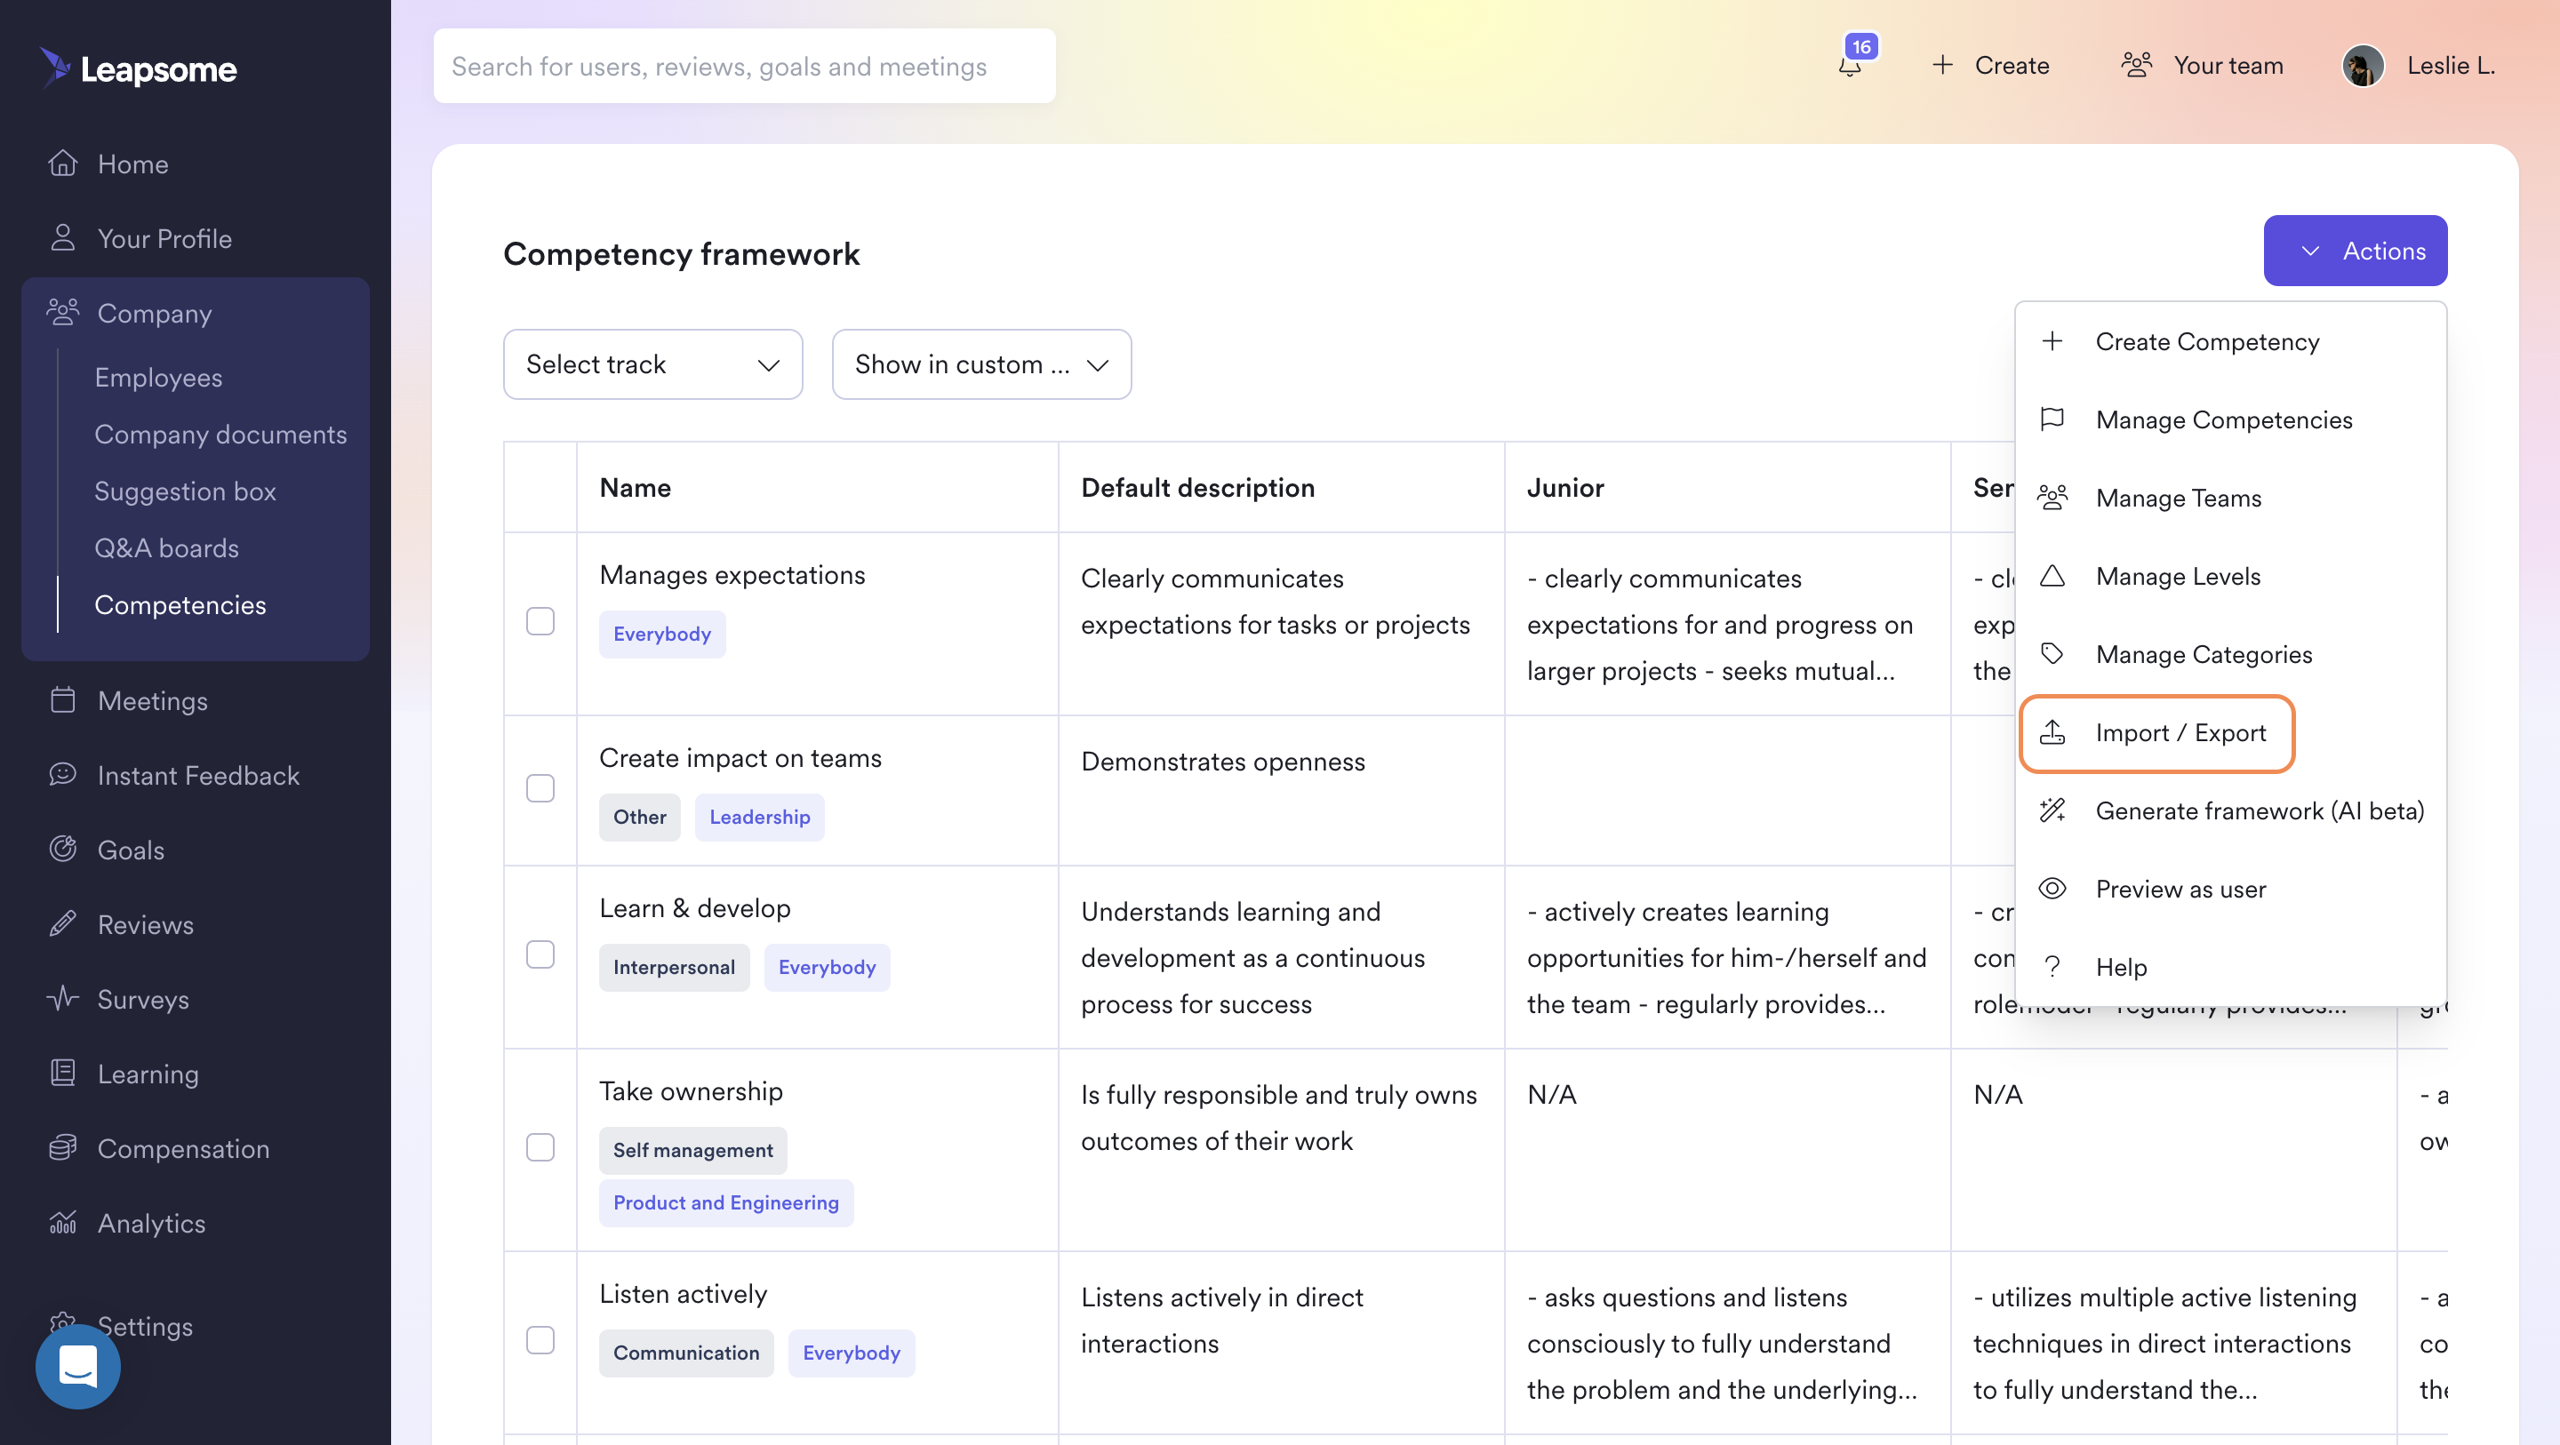
Task: Select Manage Levels menu entry
Action: pos(2231,575)
